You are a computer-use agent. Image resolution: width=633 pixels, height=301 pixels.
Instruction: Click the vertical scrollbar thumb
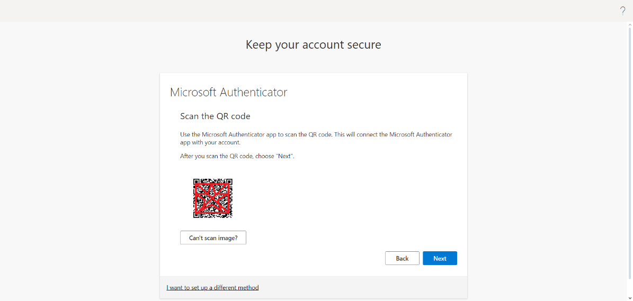pos(630,153)
